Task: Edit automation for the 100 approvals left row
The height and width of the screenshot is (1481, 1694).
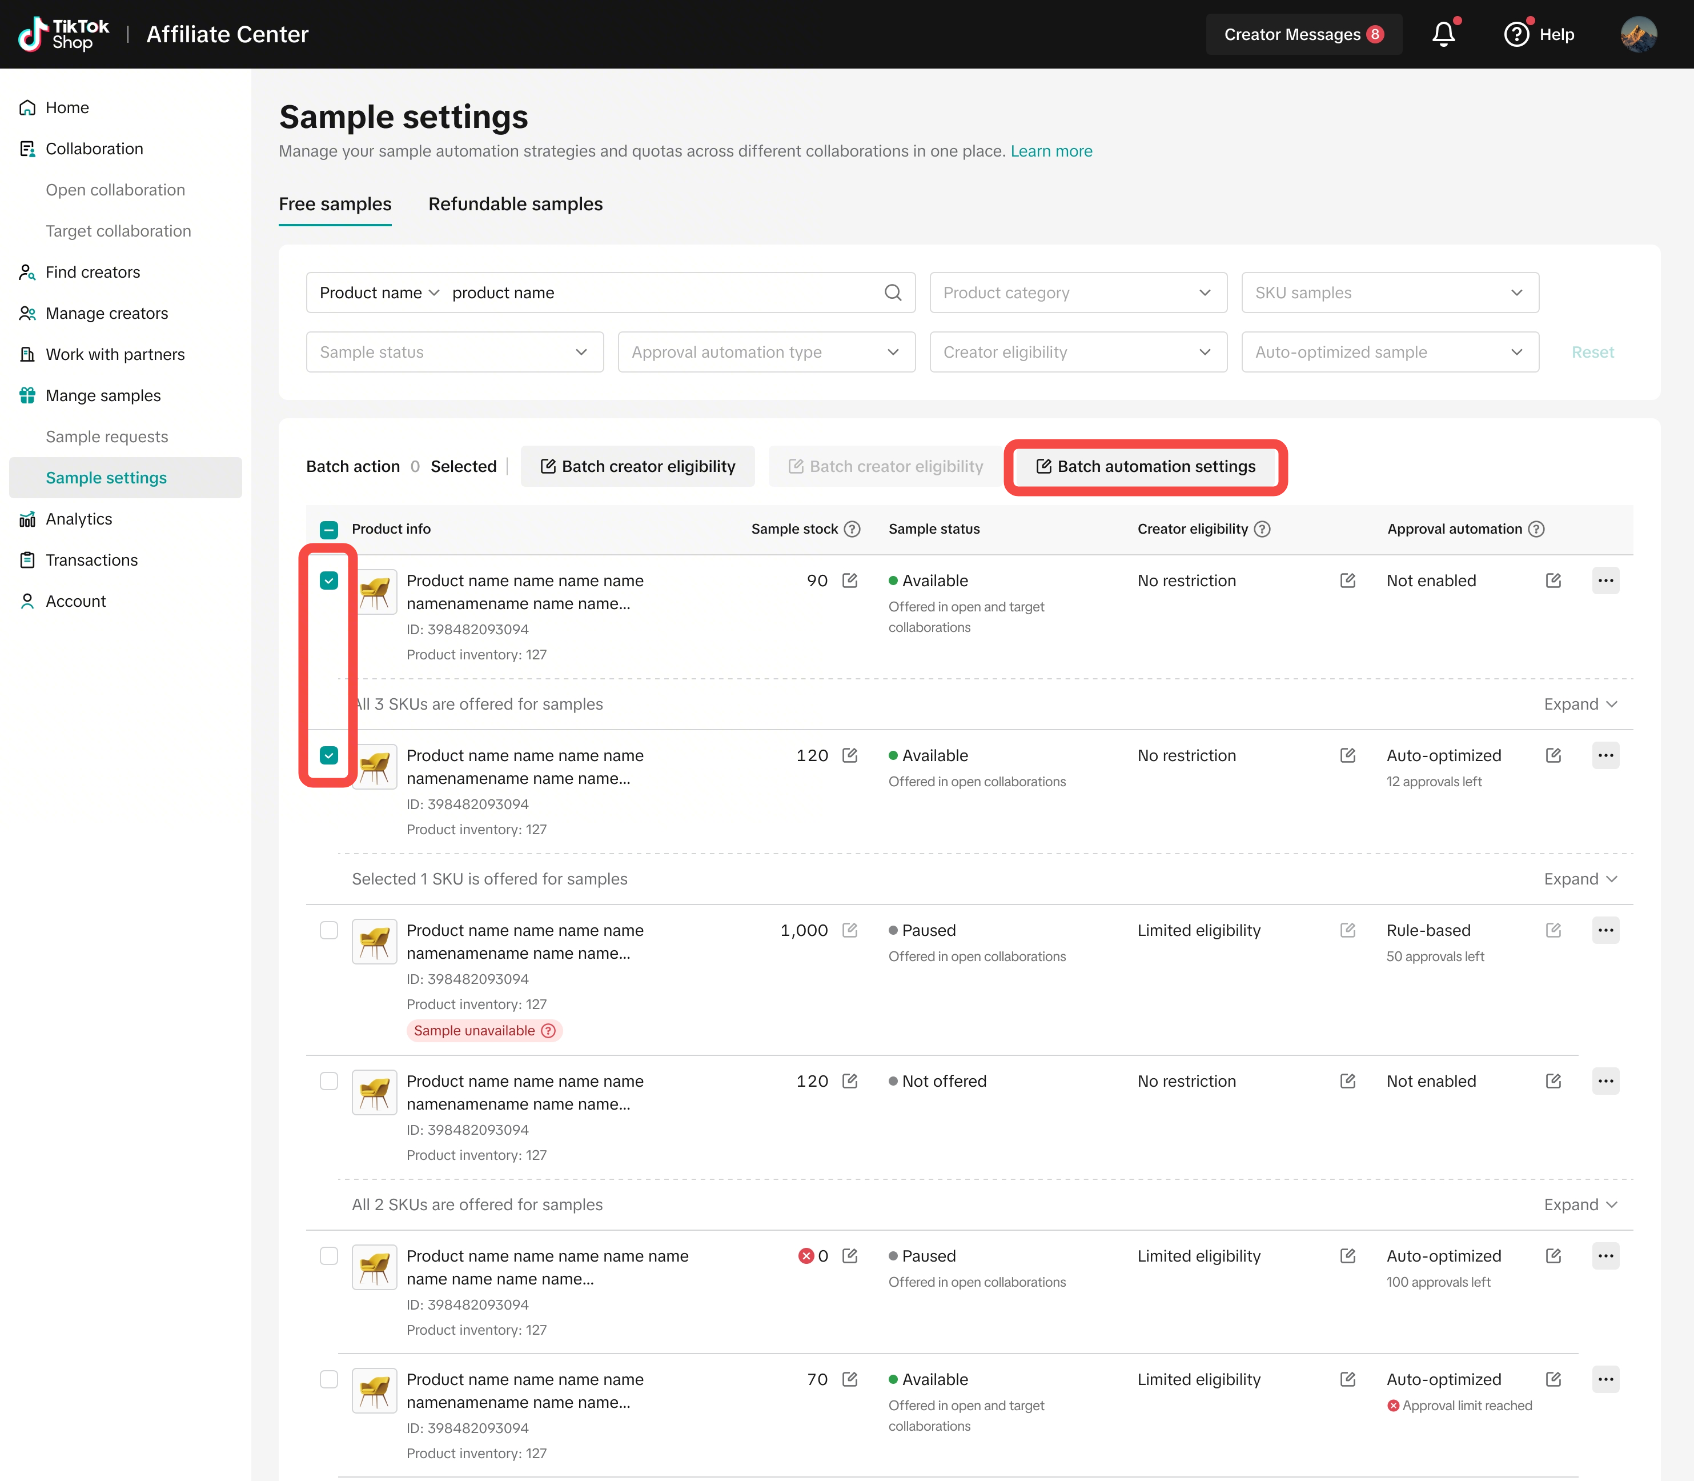Action: pyautogui.click(x=1553, y=1255)
